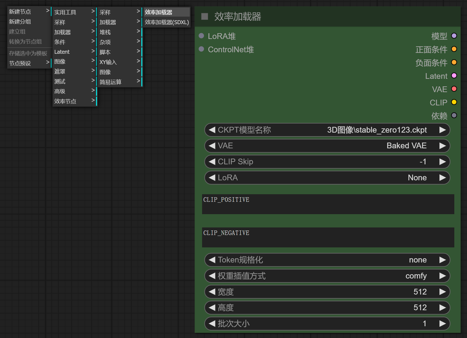
Task: Click right arrow on VAE selector
Action: (443, 146)
